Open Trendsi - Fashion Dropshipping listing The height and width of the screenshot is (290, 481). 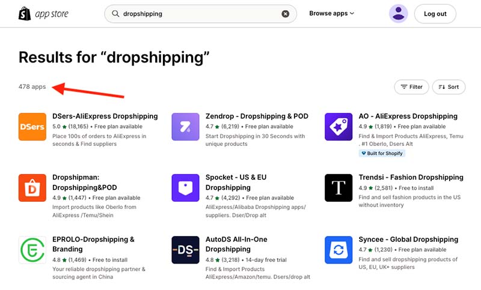tap(411, 177)
